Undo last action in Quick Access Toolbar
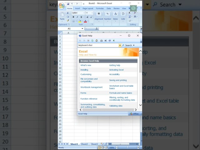Viewport: 200px width, 150px height. pyautogui.click(x=72, y=4)
